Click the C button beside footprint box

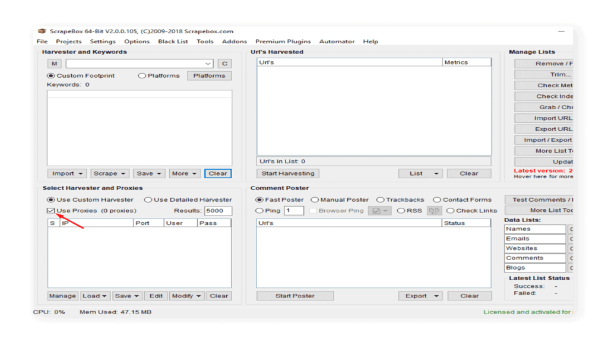coord(224,64)
